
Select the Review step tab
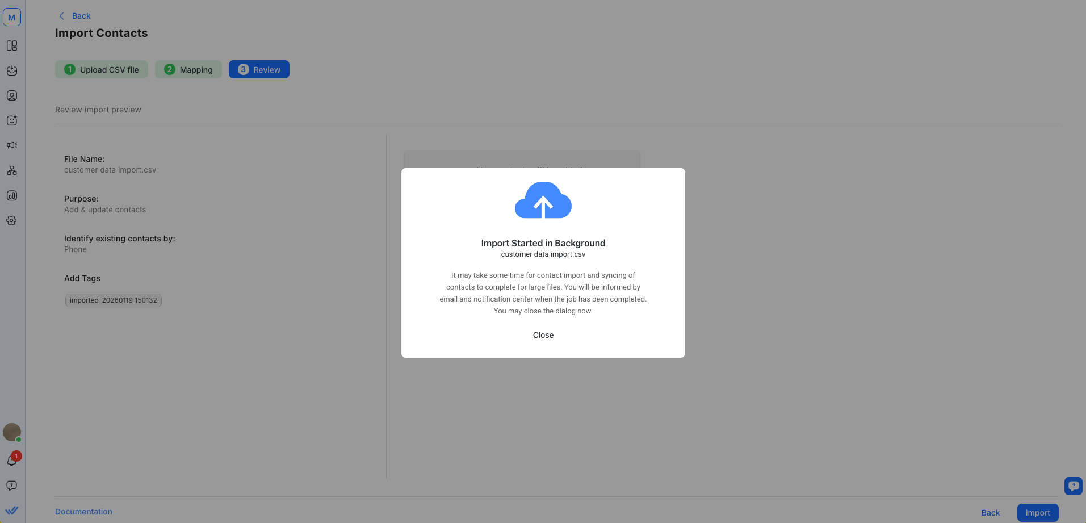(259, 69)
